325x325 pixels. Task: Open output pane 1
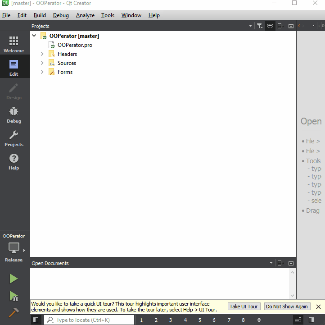(141, 320)
